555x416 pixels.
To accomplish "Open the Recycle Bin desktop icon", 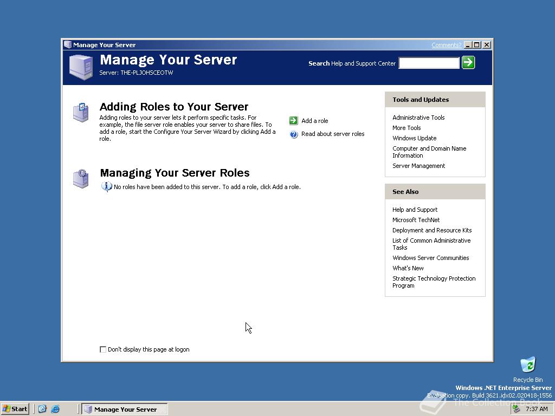I will pyautogui.click(x=528, y=365).
